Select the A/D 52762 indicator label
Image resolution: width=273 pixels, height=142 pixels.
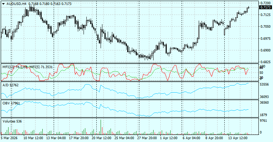coord(10,85)
